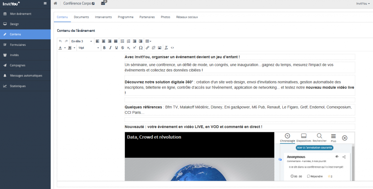Image resolution: width=373 pixels, height=189 pixels.
Task: Click the Diapositives icon in image
Action: [303, 136]
